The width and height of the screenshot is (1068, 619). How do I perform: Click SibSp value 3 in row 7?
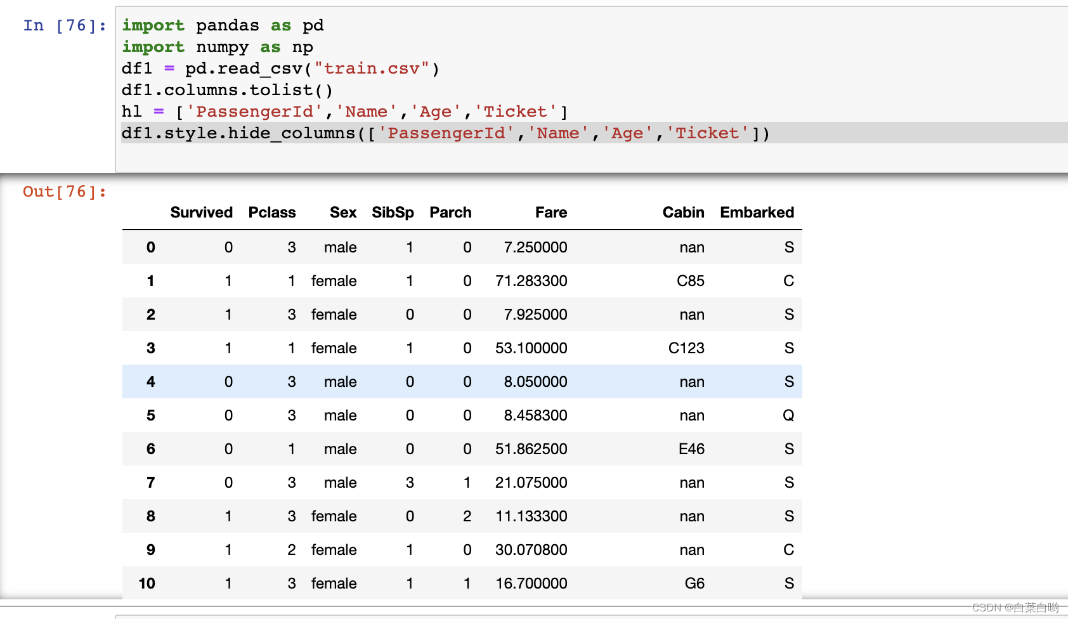(x=410, y=483)
